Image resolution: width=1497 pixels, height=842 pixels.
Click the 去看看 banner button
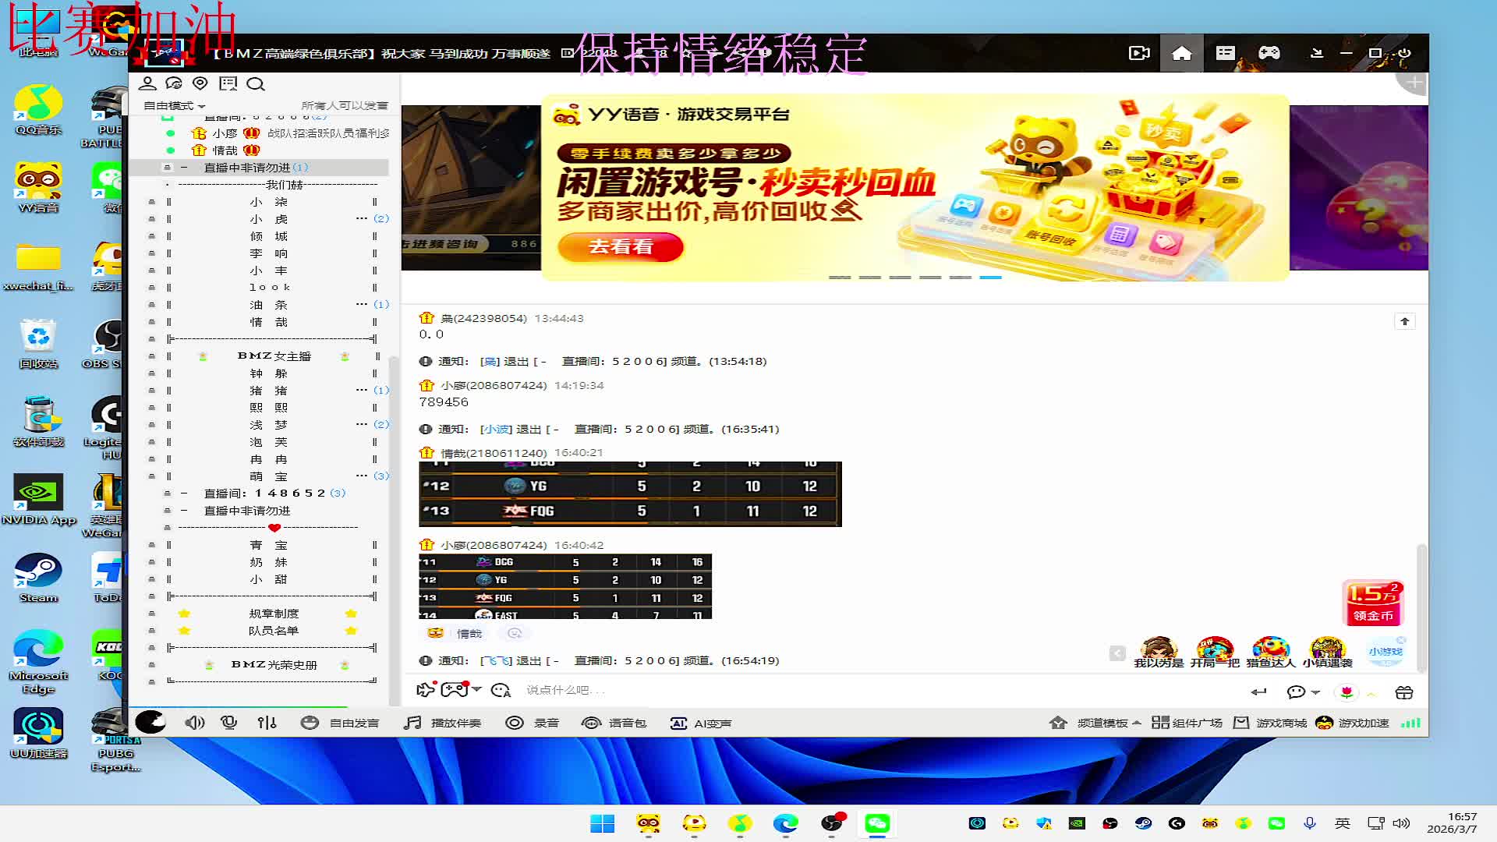(621, 246)
